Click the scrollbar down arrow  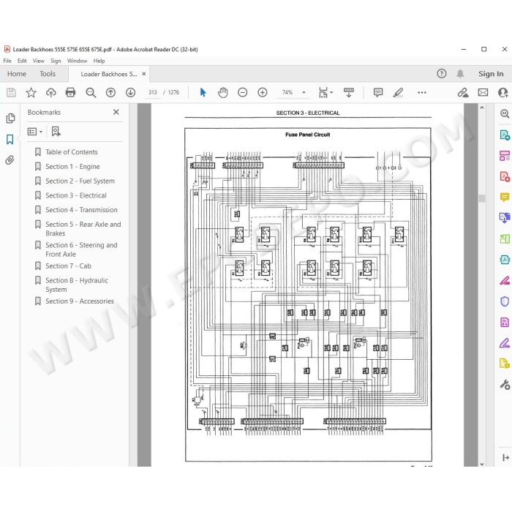pos(482,464)
